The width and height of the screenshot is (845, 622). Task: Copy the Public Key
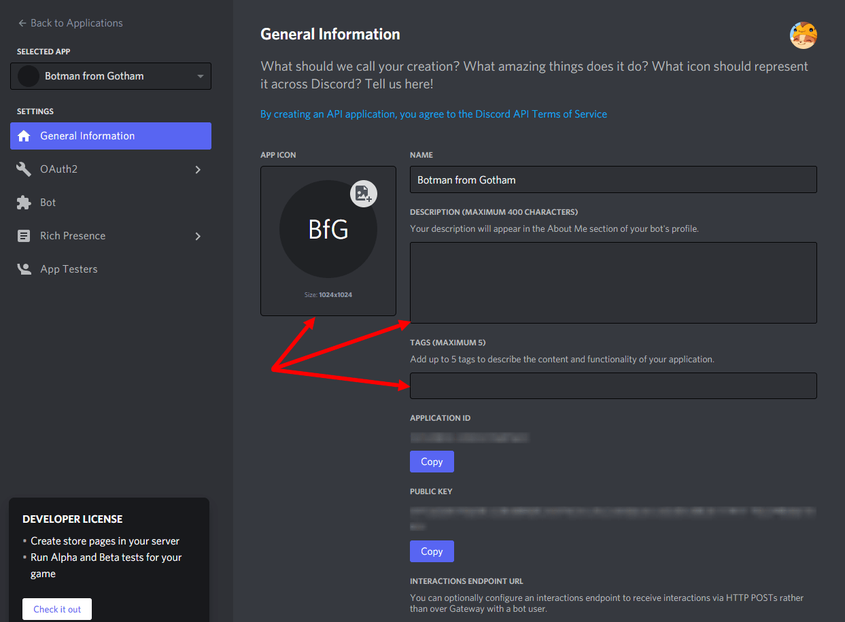click(x=432, y=551)
